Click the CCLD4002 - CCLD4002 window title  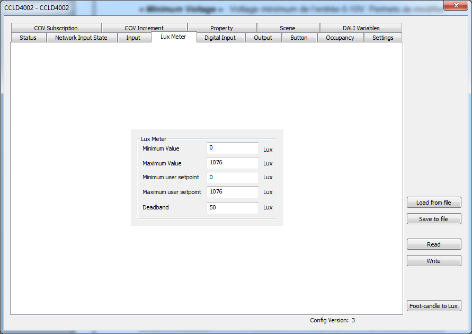[x=37, y=8]
